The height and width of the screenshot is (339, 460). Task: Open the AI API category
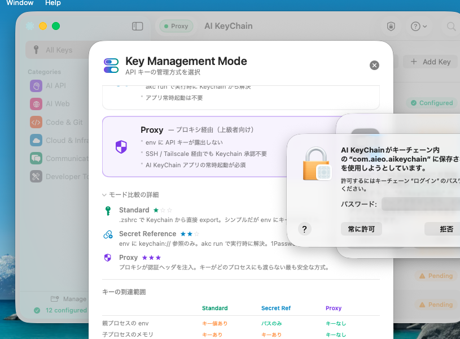(55, 86)
